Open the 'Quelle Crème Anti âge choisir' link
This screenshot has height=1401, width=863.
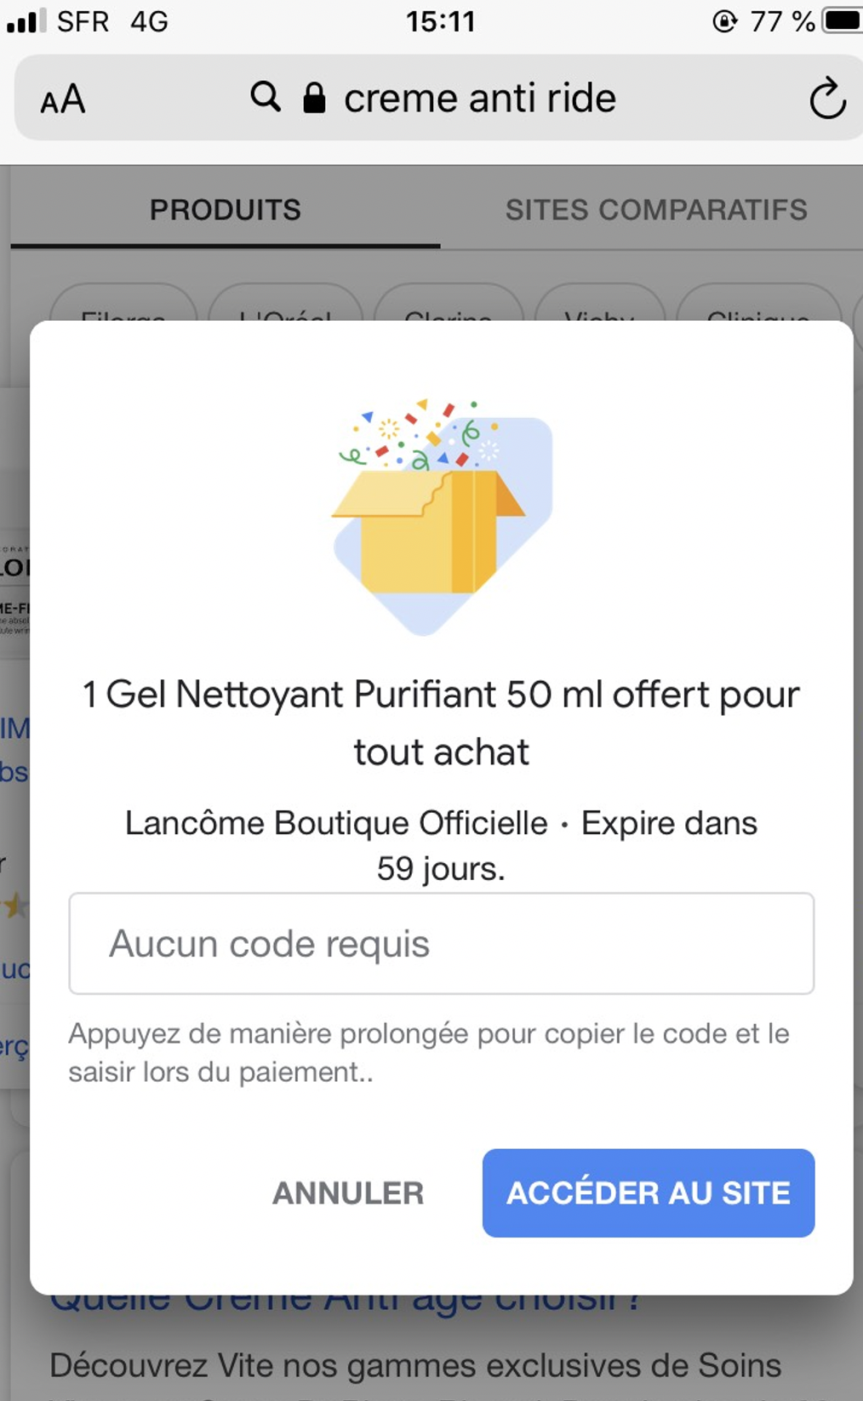tap(345, 1303)
